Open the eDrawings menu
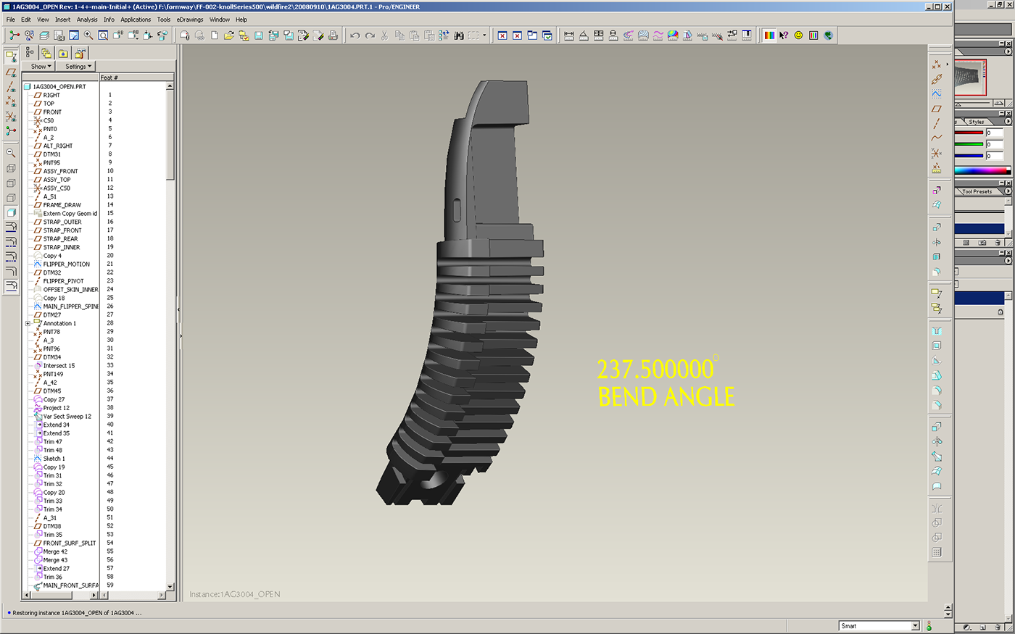Image resolution: width=1015 pixels, height=634 pixels. 190,20
